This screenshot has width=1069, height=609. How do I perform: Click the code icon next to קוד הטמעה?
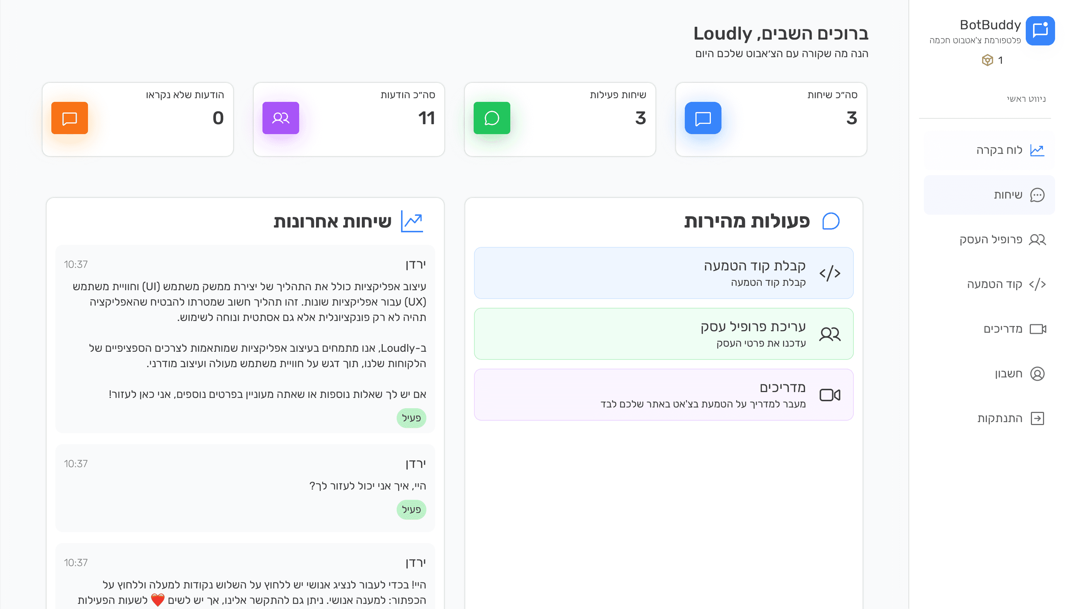point(1037,284)
